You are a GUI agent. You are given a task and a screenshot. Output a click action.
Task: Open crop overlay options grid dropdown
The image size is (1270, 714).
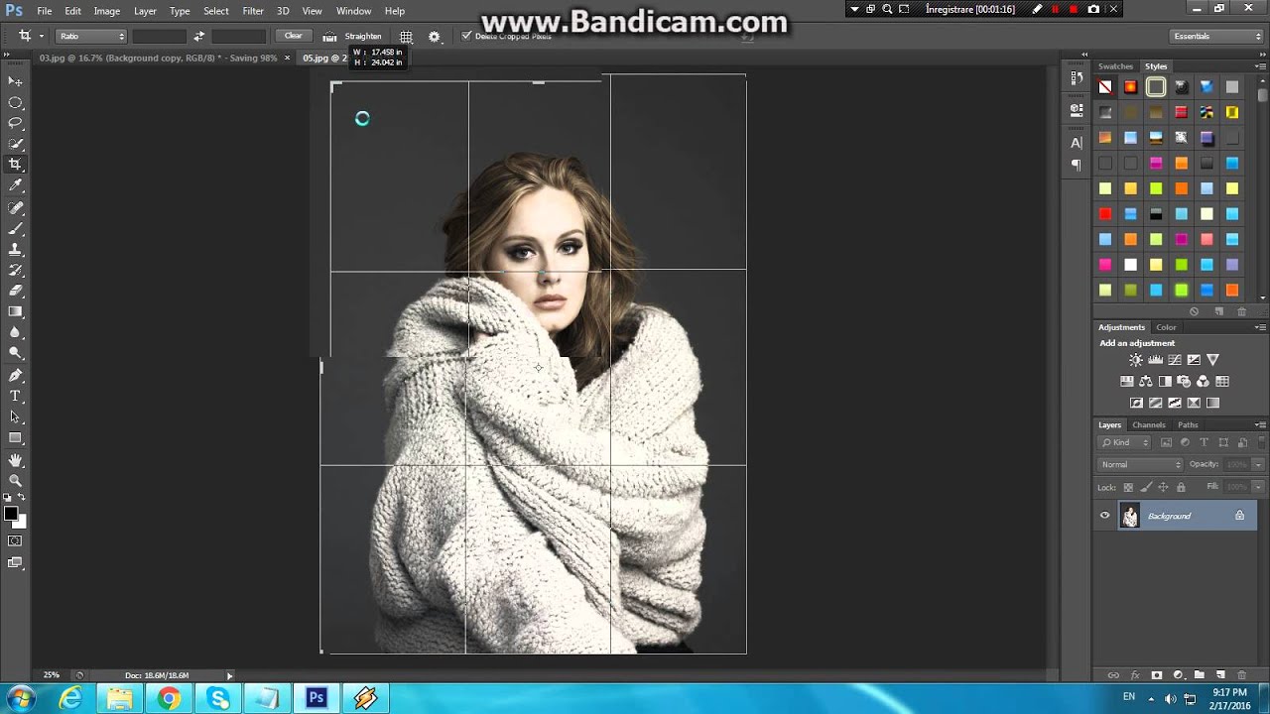click(x=407, y=37)
